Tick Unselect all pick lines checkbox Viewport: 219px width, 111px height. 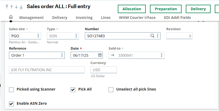coord(111,90)
